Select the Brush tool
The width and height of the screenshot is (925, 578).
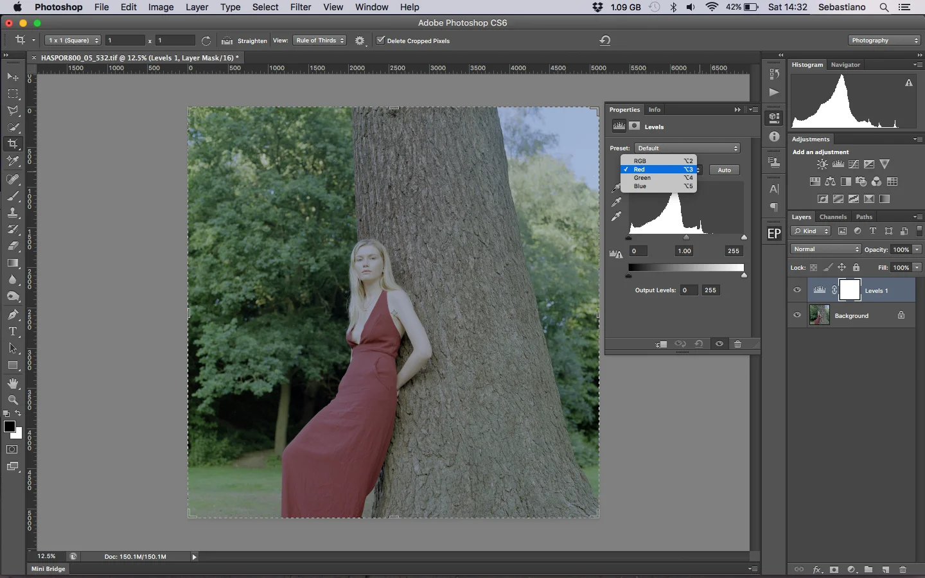click(x=13, y=197)
